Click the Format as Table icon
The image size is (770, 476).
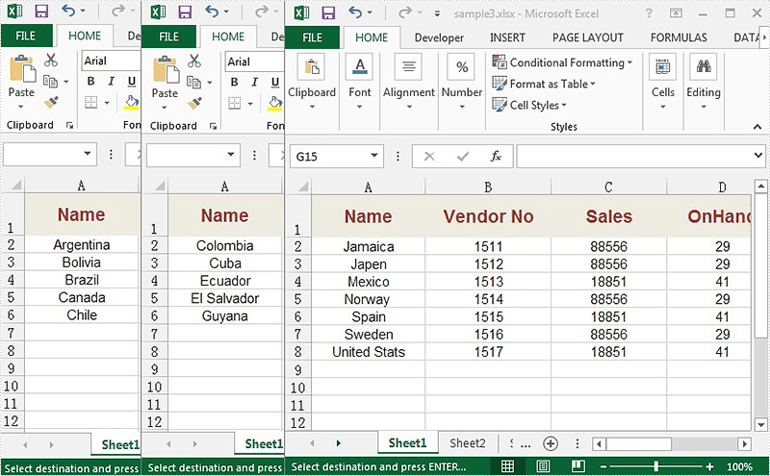point(500,84)
